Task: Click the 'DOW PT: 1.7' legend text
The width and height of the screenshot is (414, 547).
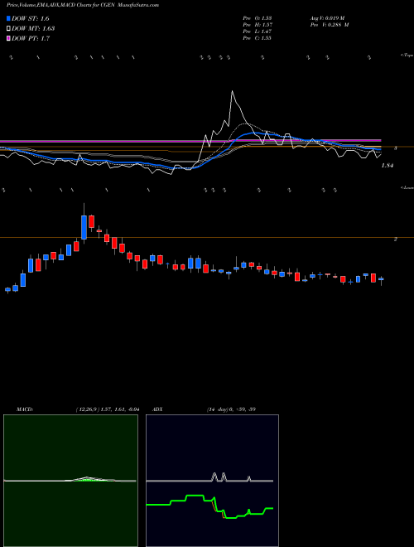Action: 31,38
